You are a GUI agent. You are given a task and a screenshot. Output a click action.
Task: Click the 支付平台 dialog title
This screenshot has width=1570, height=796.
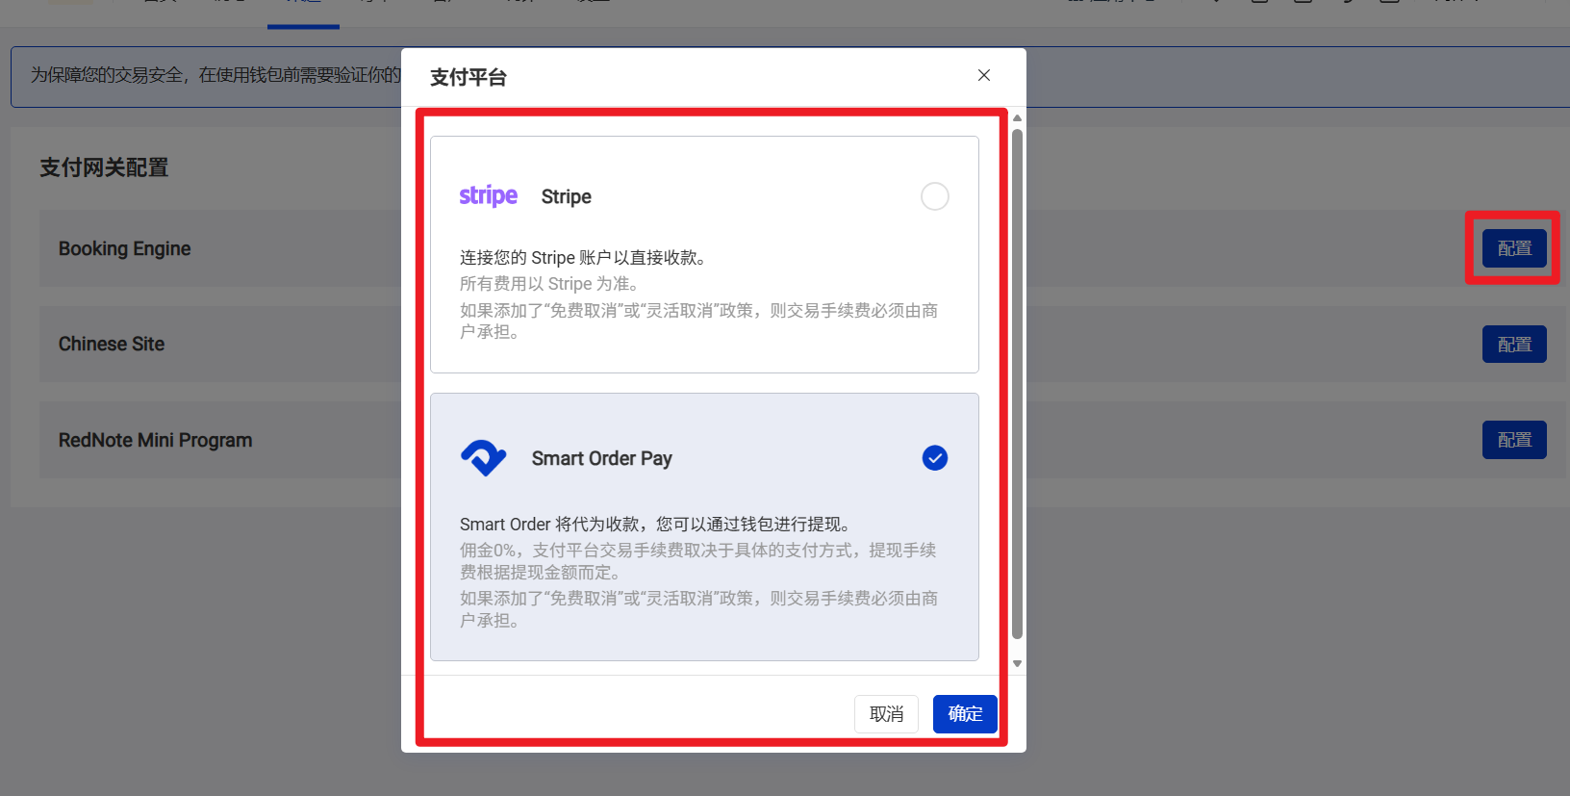click(x=468, y=77)
